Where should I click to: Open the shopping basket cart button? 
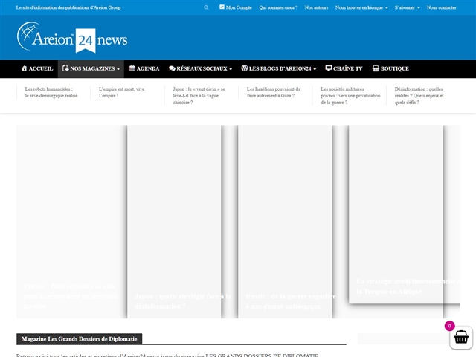[460, 337]
